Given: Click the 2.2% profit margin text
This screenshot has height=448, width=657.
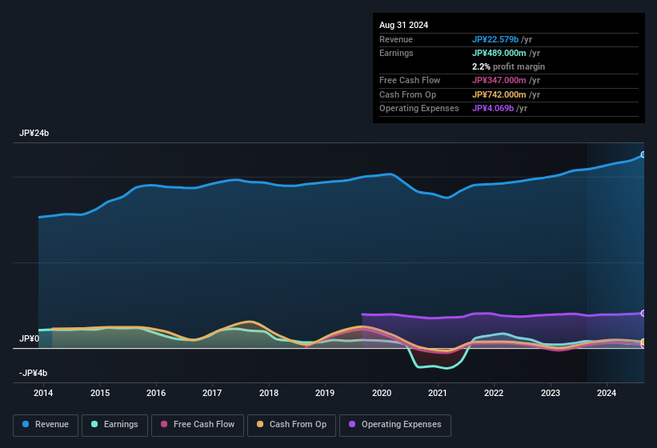Looking at the screenshot, I should (508, 66).
